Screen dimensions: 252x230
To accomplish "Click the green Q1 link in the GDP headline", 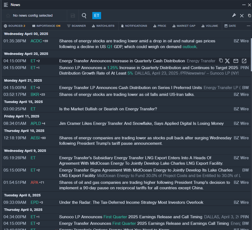I will pyautogui.click(x=110, y=47).
